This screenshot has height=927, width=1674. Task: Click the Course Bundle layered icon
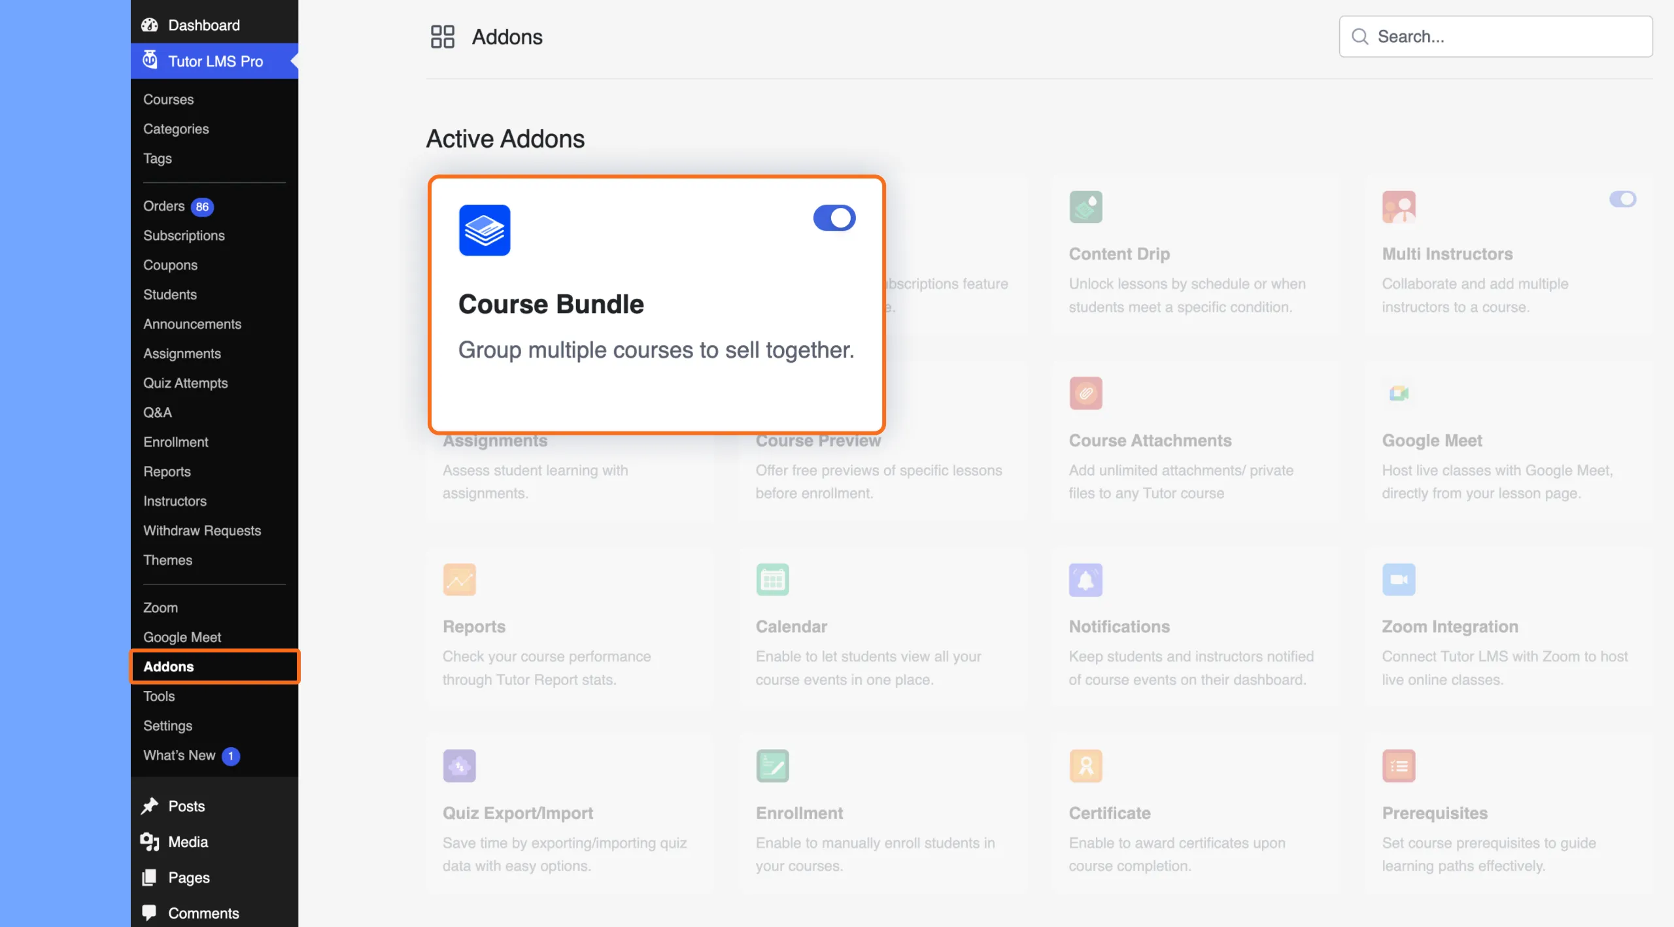(485, 230)
